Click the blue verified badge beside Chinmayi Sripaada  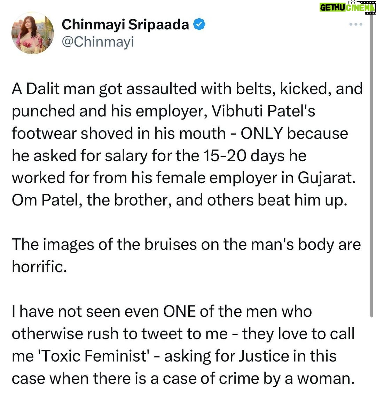pyautogui.click(x=199, y=24)
